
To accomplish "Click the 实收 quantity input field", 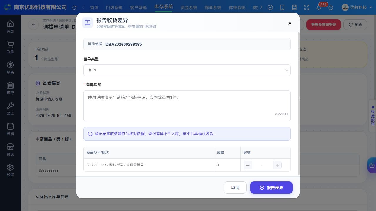I will [x=263, y=165].
